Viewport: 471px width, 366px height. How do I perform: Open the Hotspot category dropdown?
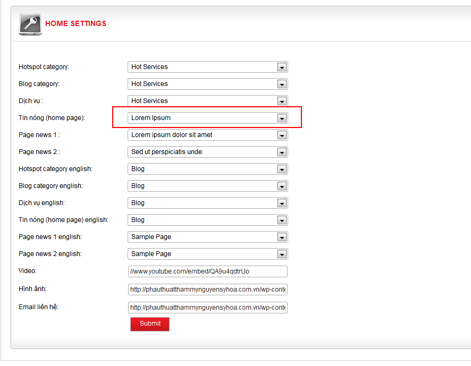207,67
